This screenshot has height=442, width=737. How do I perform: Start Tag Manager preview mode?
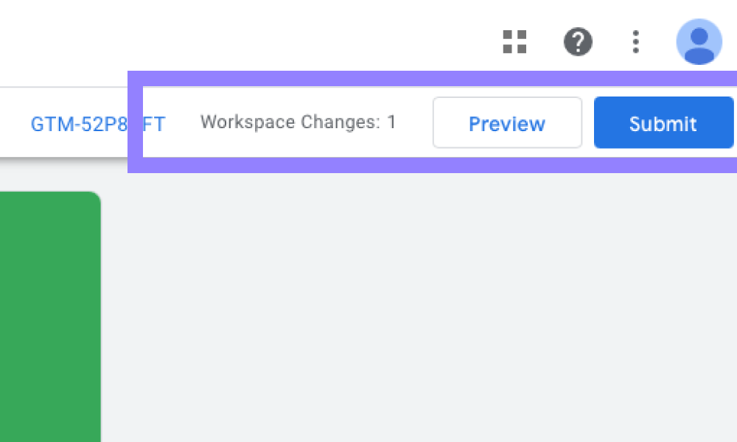tap(507, 123)
